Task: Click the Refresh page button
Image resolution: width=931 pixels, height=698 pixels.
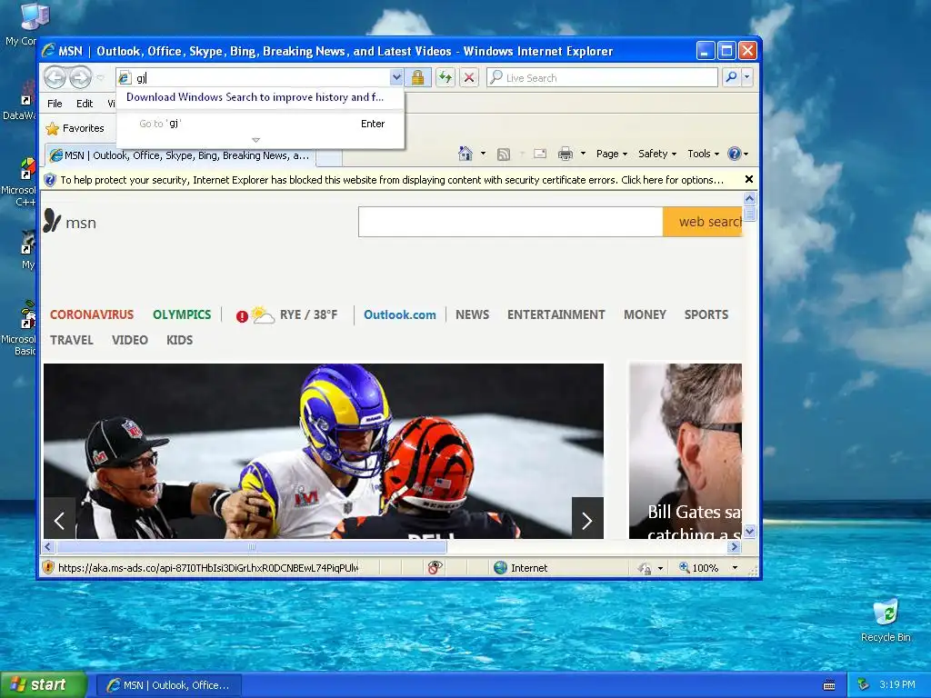Action: pos(445,78)
